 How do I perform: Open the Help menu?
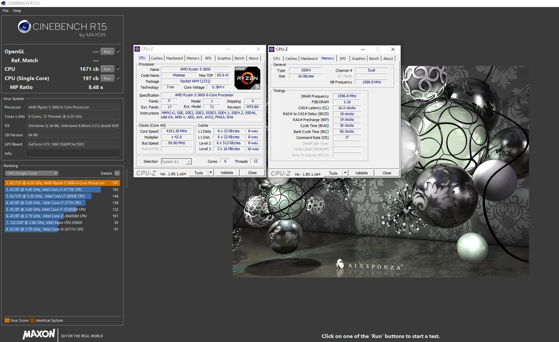(17, 10)
